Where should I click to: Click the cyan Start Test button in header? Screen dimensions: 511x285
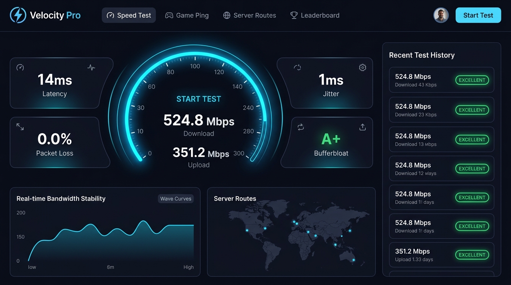click(478, 16)
